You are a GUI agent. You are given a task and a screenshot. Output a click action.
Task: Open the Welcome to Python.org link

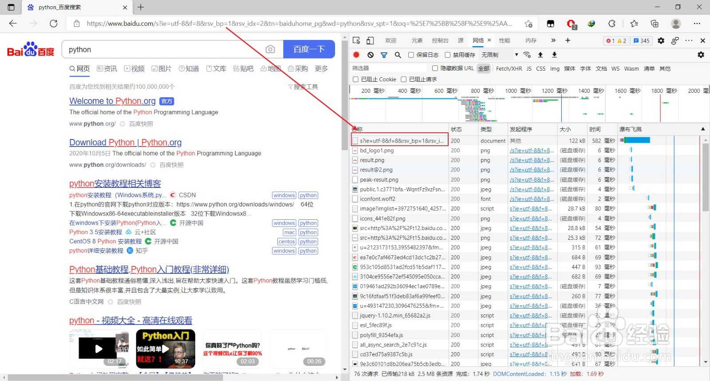point(112,101)
